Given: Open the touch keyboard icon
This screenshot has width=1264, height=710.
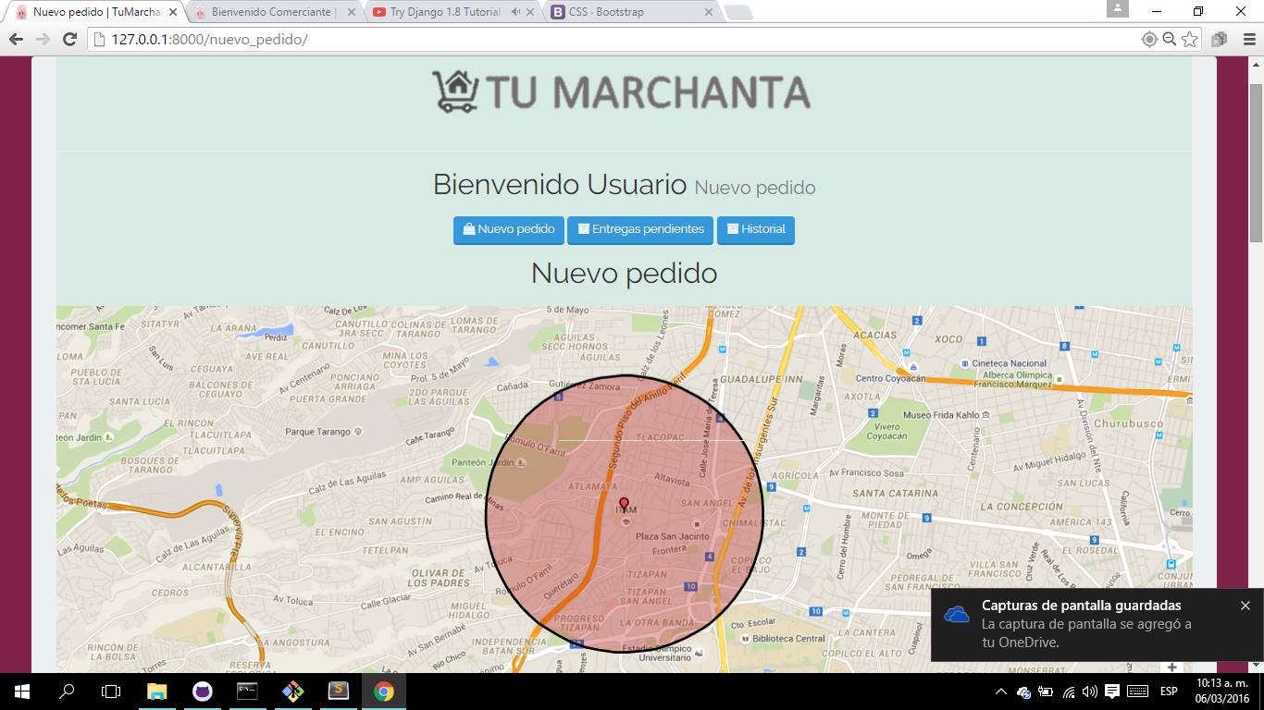Looking at the screenshot, I should point(1138,692).
